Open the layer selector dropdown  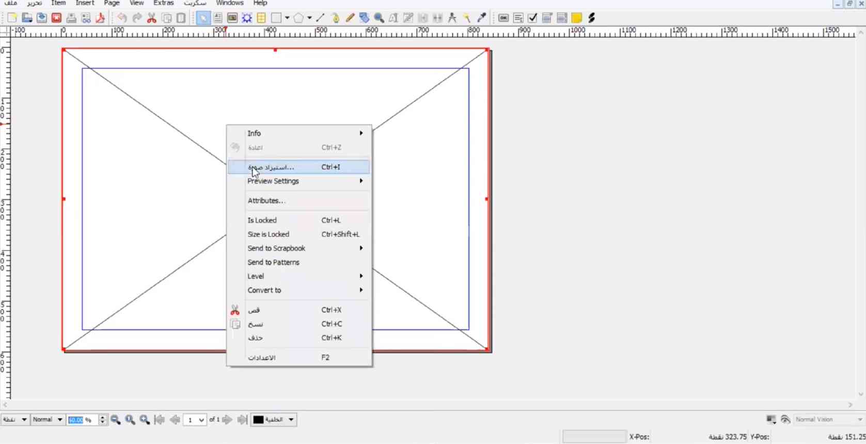pos(274,420)
